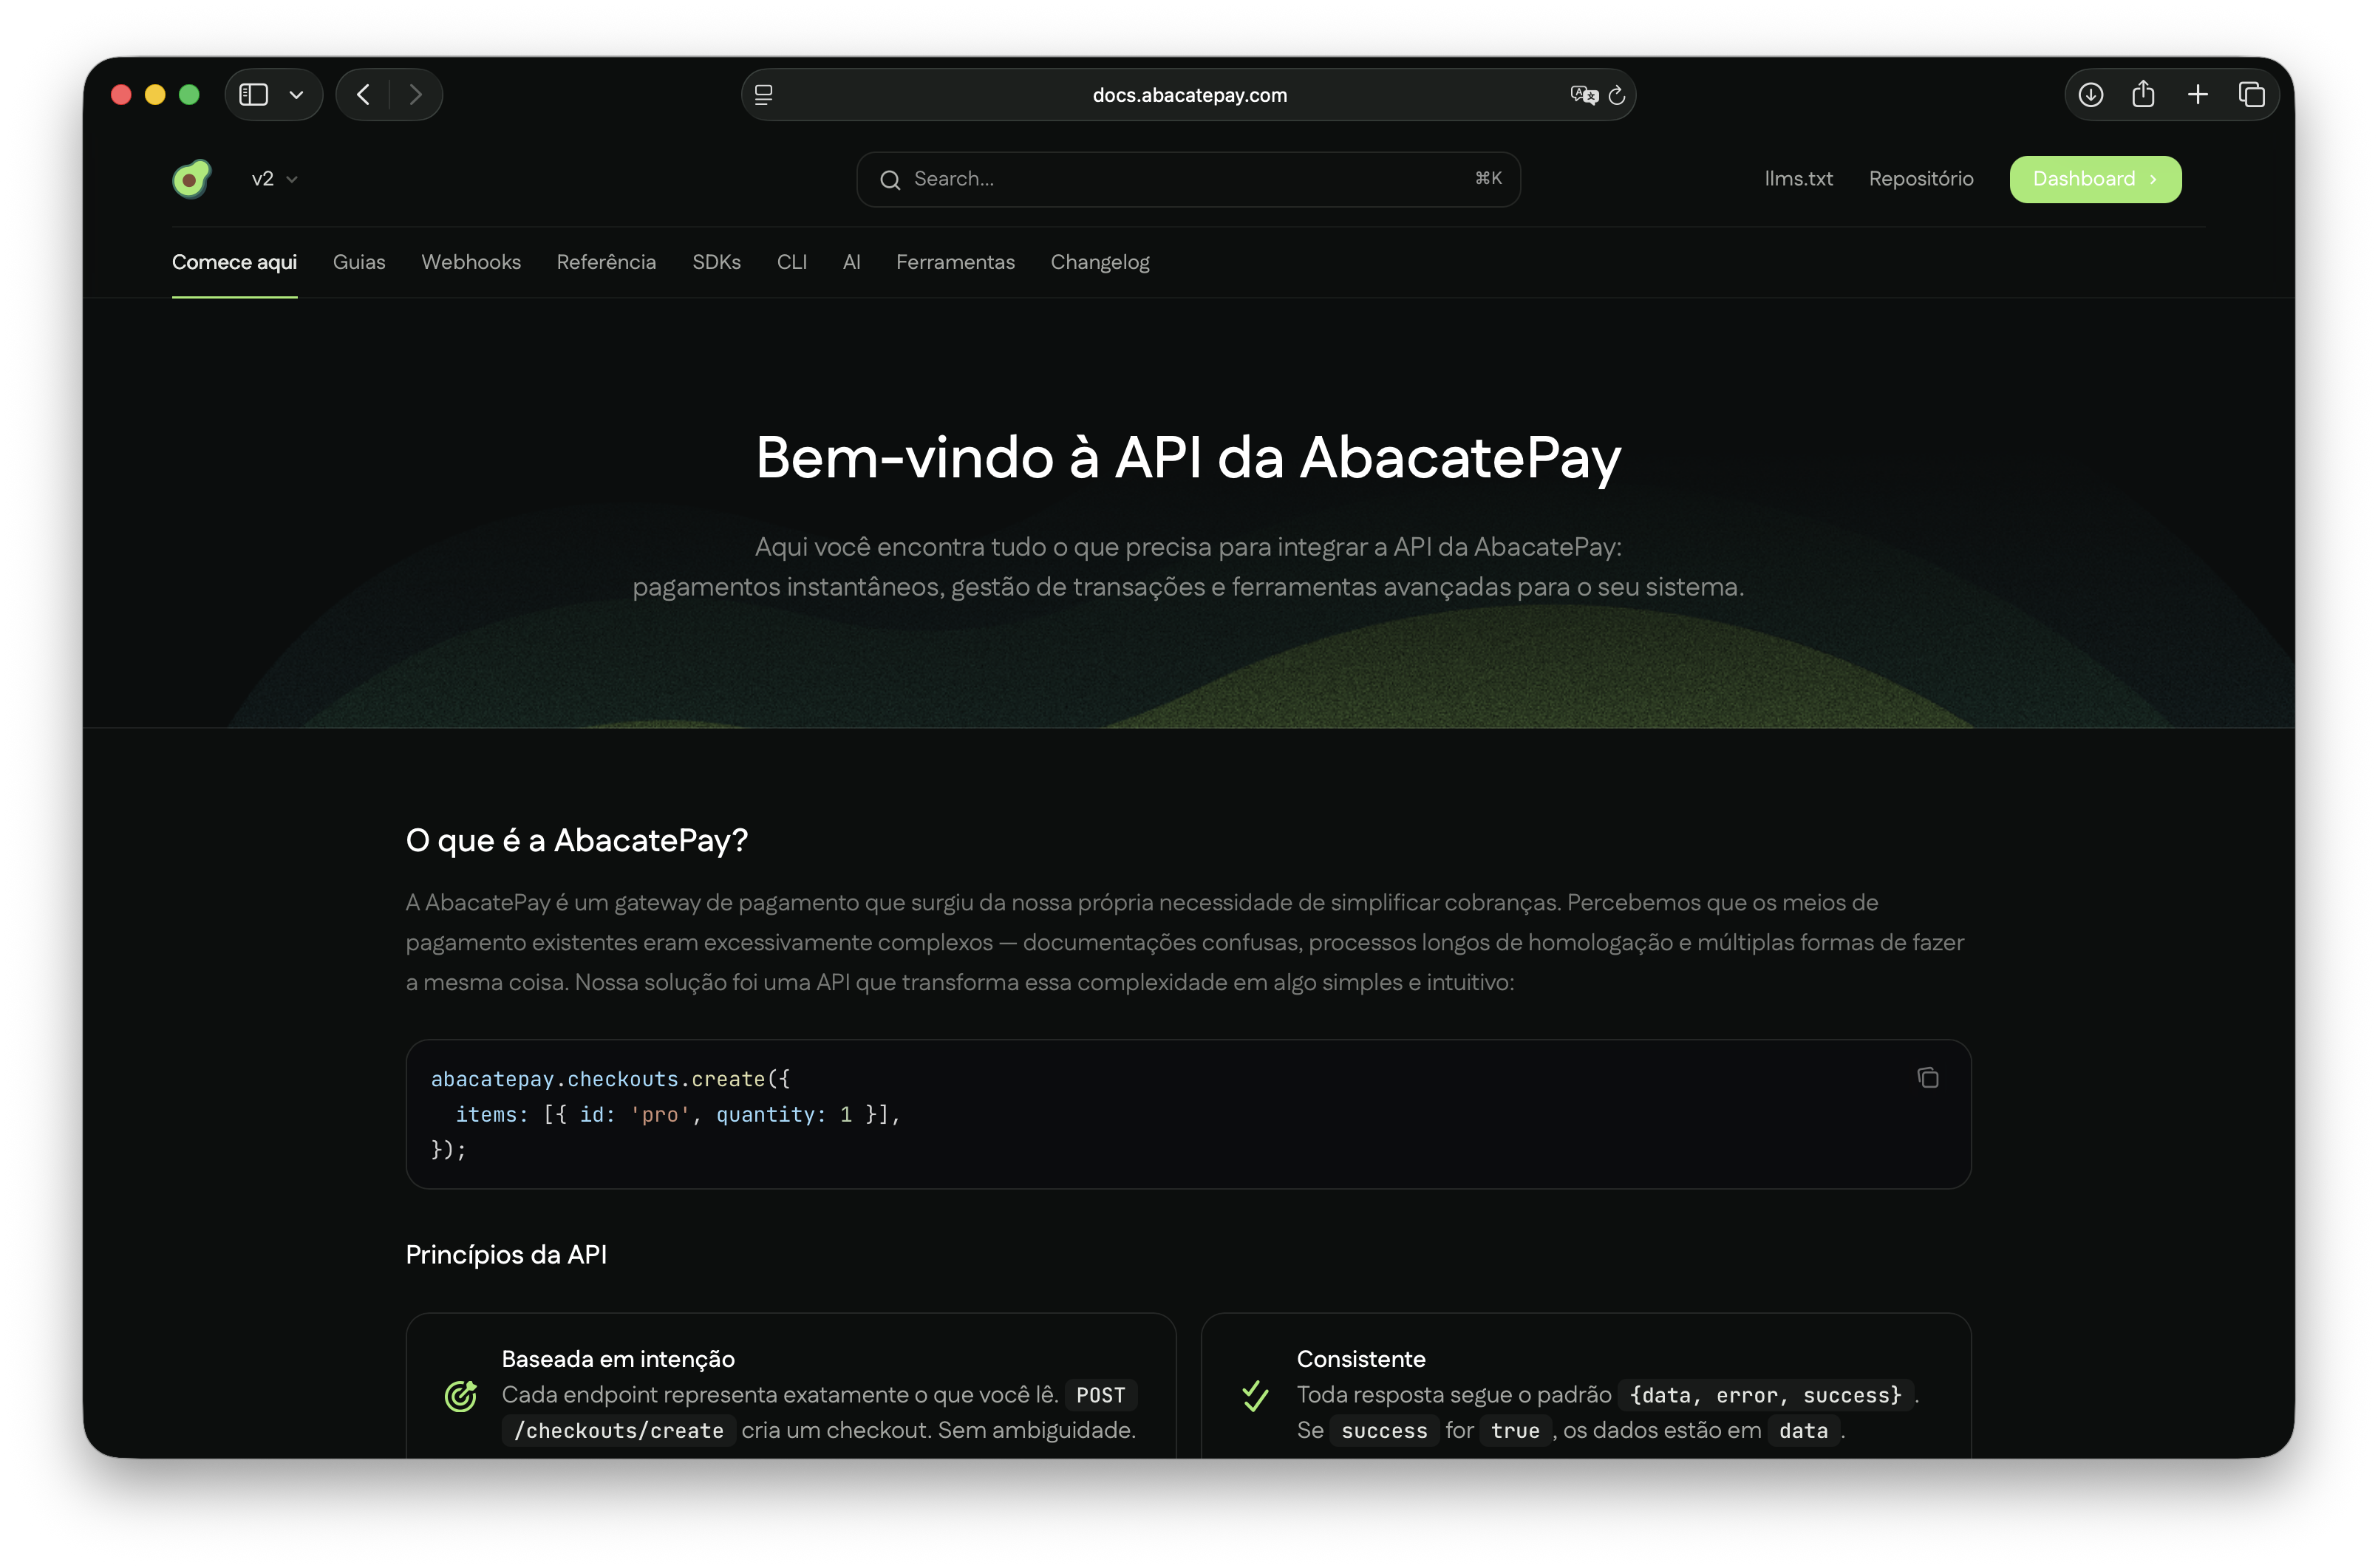This screenshot has width=2378, height=1568.
Task: Click the Baseada em intenção target icon
Action: [460, 1395]
